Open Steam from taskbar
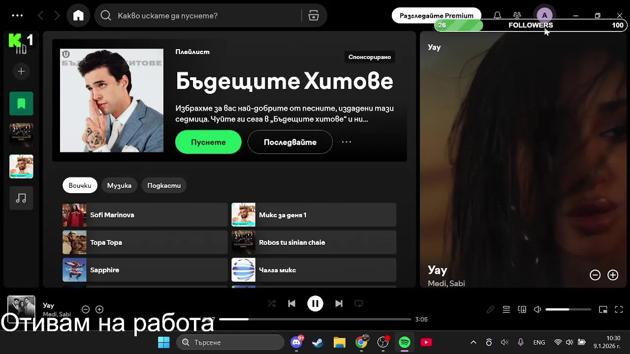Screen dimensions: 630x354 click(x=318, y=342)
